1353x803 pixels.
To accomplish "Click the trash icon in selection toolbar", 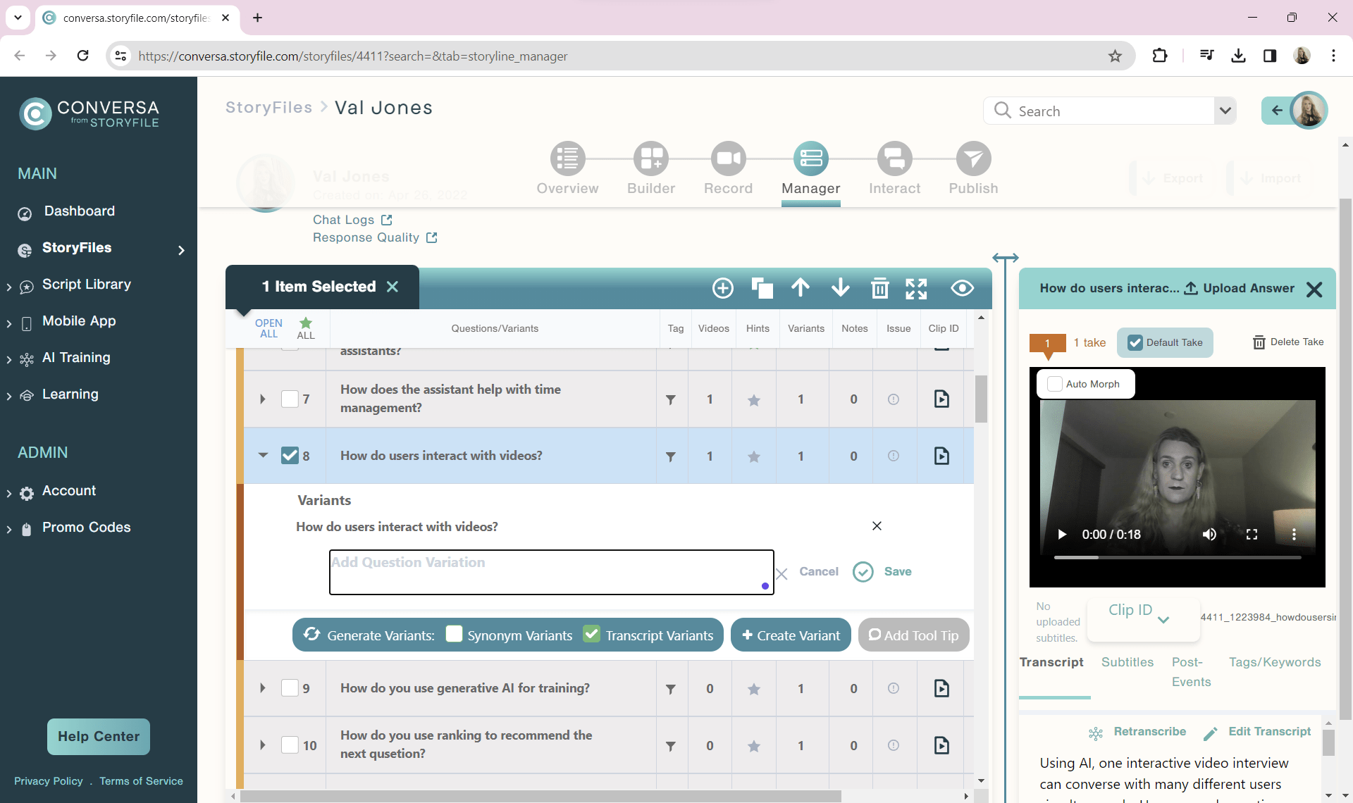I will [x=879, y=288].
